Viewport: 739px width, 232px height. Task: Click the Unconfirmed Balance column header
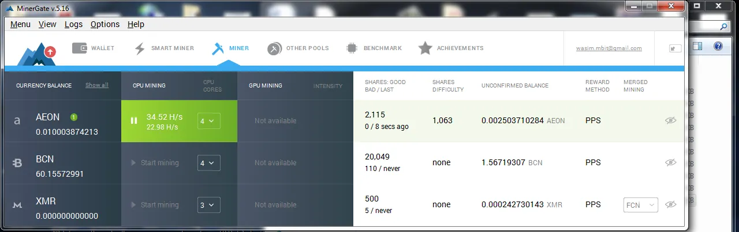coord(515,86)
